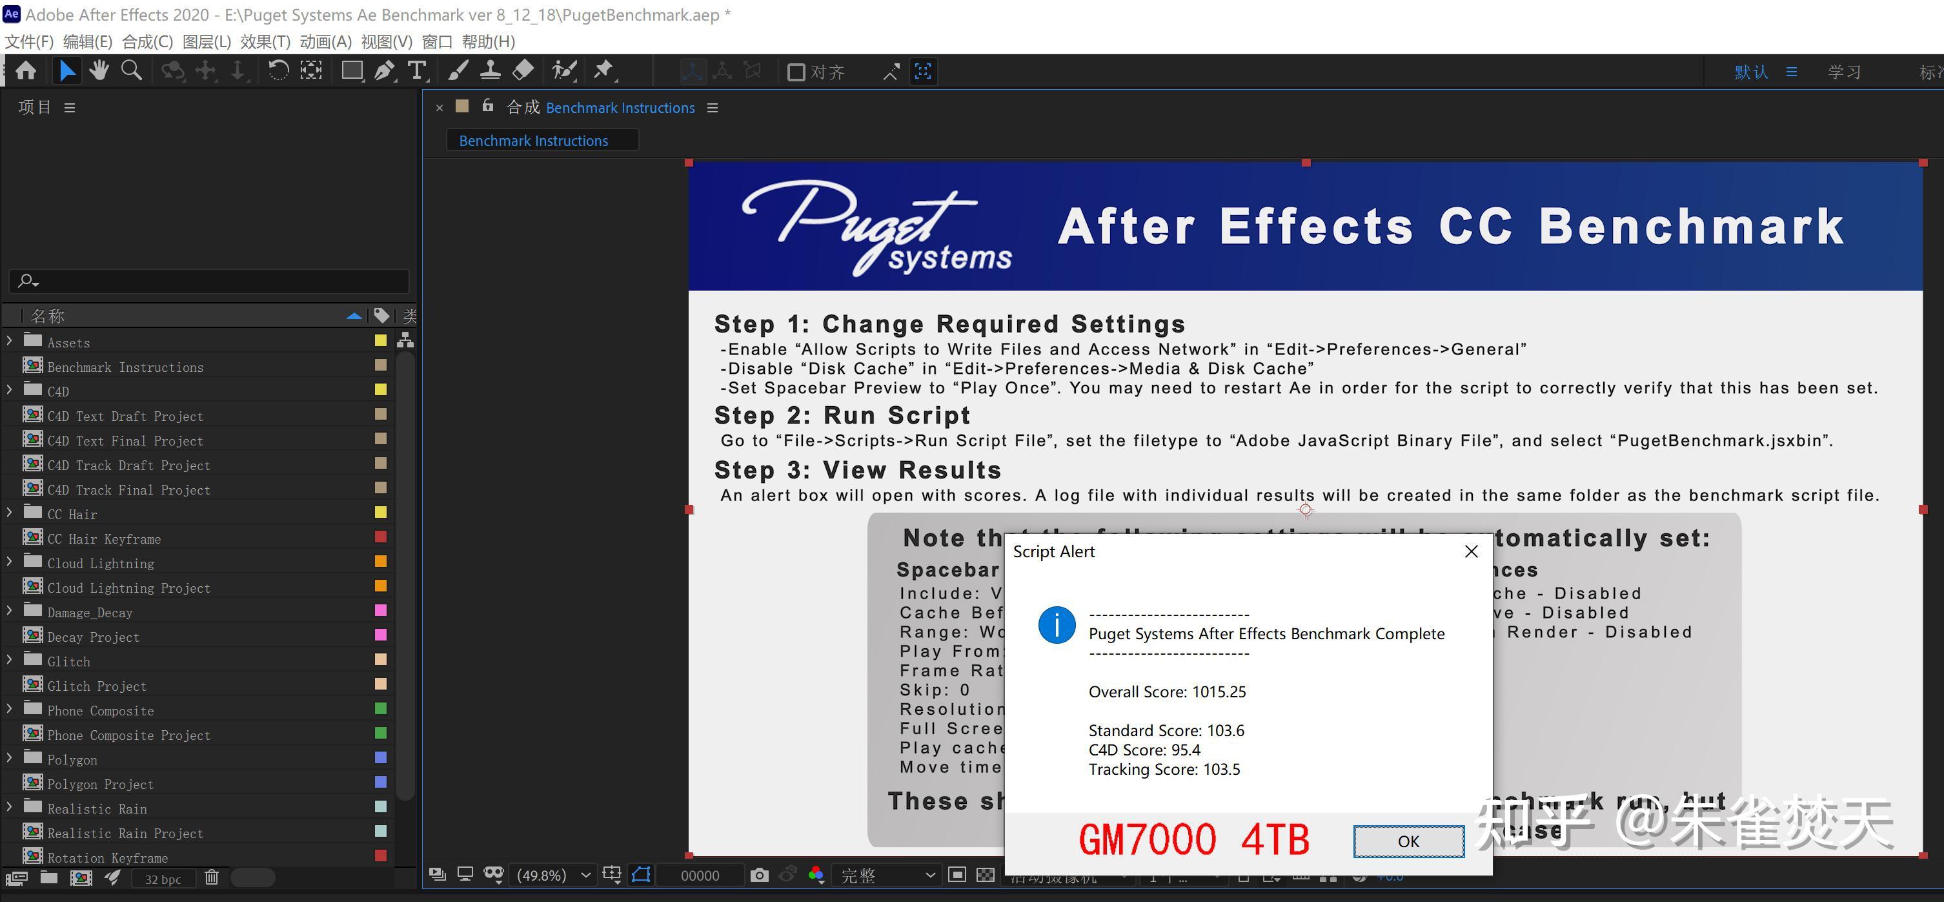Select the Zoom magnifier tool
The width and height of the screenshot is (1944, 902).
(x=132, y=71)
